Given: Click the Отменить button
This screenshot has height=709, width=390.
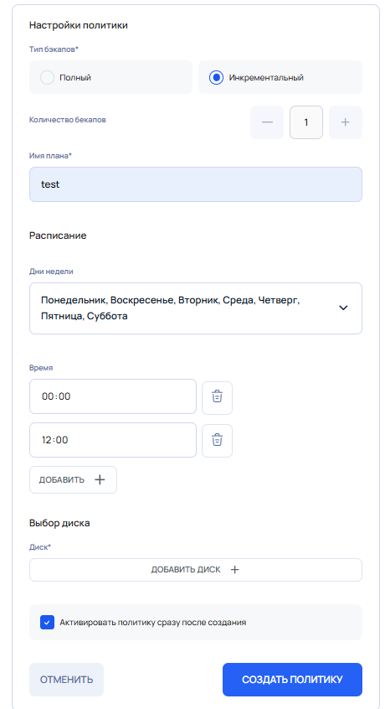Looking at the screenshot, I should point(66,680).
